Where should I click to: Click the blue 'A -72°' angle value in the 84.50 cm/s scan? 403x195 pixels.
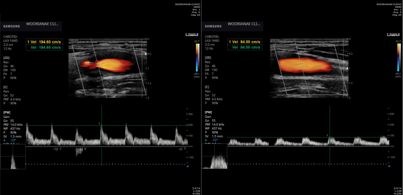211,140
